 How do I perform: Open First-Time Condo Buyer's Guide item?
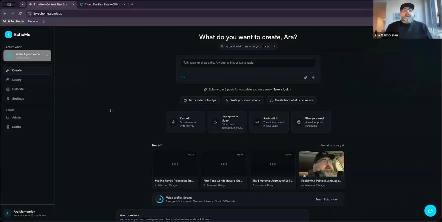[224, 170]
